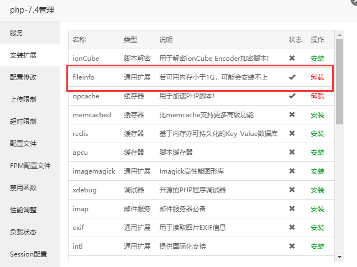
Task: Open FPM配置文件 section
Action: [x=30, y=166]
